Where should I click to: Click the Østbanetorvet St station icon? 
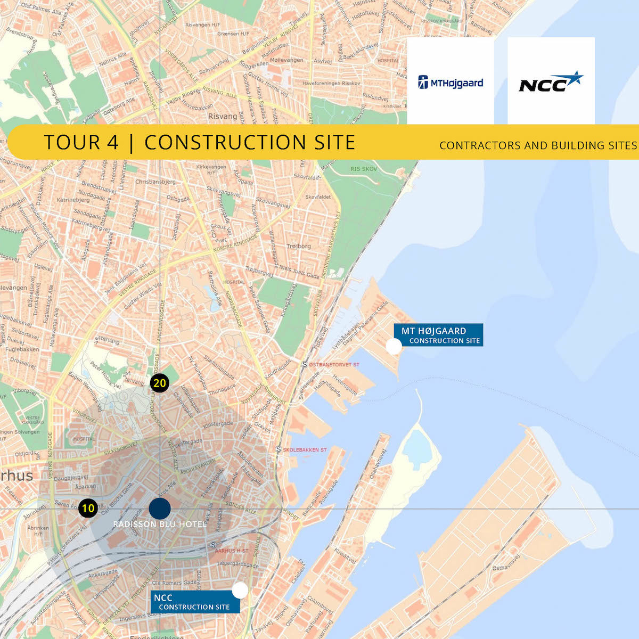pos(305,365)
